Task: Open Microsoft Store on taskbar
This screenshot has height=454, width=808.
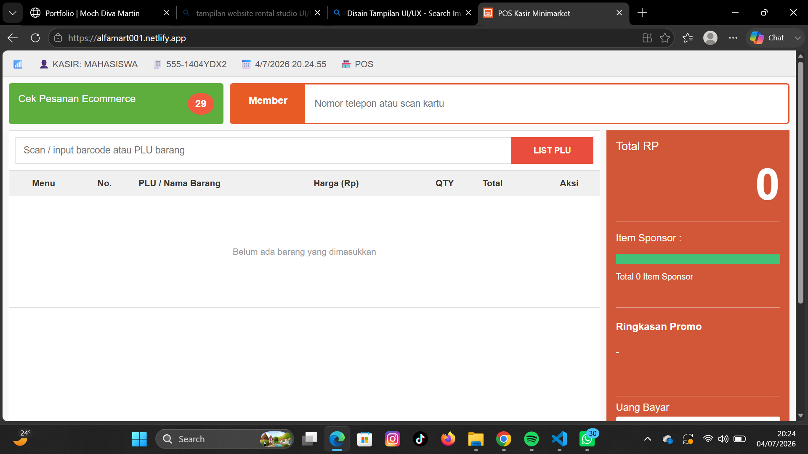Action: click(365, 439)
